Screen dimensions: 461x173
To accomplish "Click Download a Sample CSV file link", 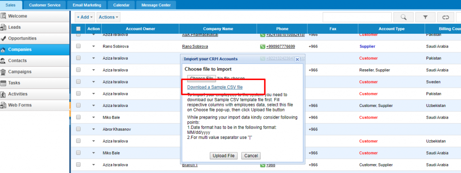I will tap(215, 87).
